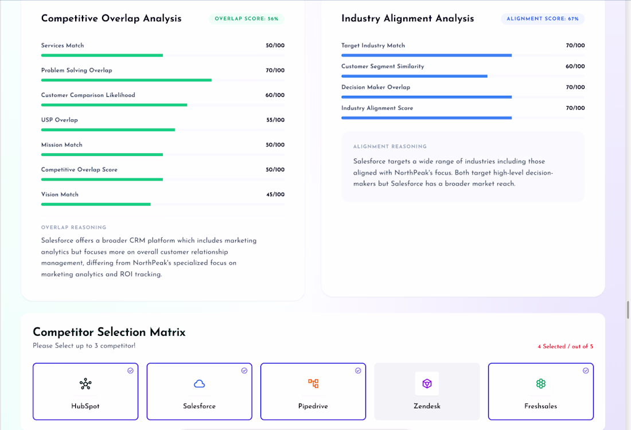
Task: Click the Industry Alignment Score progress bar
Action: (463, 118)
